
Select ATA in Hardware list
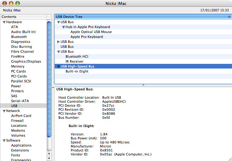(x=15, y=27)
